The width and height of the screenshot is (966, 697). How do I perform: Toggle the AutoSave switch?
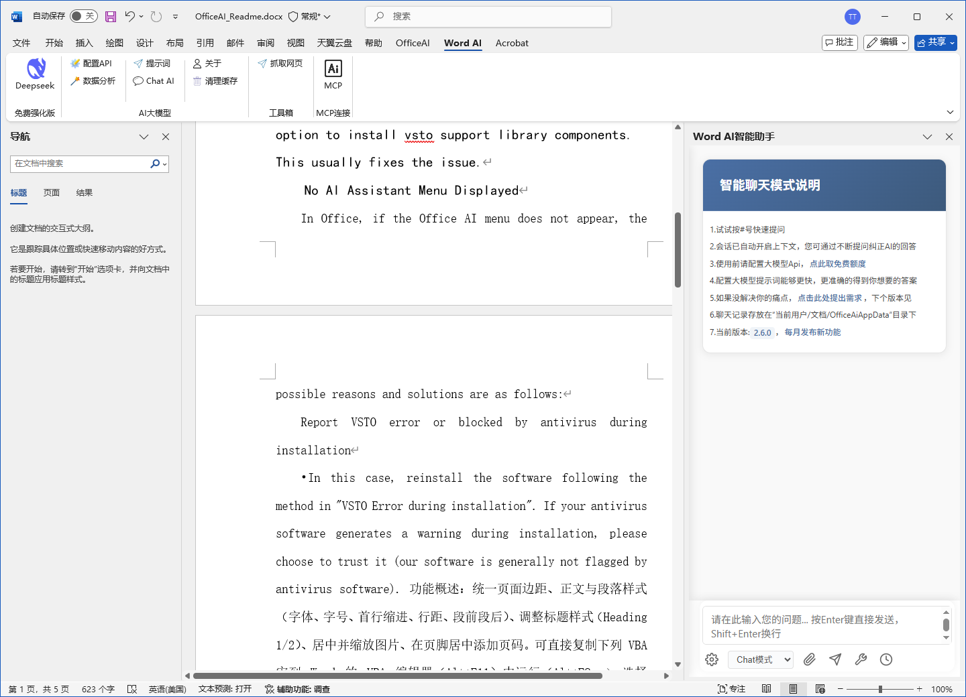pos(83,16)
